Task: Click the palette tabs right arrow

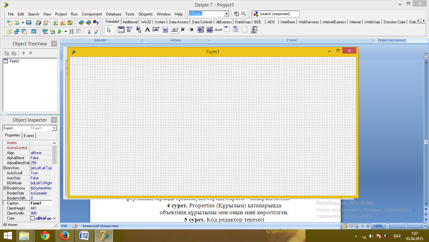Action: tap(423, 21)
